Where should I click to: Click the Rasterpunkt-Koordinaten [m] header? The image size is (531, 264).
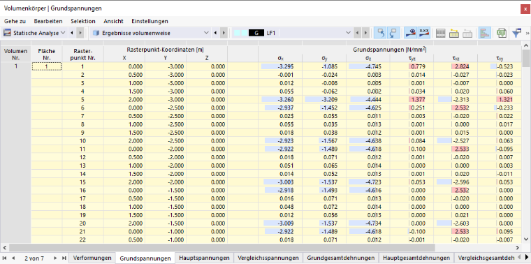coord(166,50)
